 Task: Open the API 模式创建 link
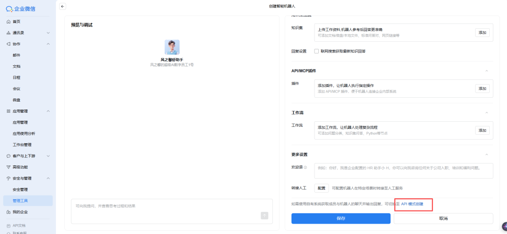pos(412,204)
